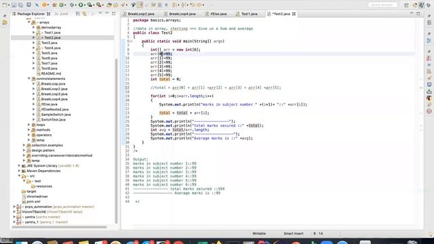This screenshot has width=434, height=244.
Task: Select chromedriver file in Package Explorer
Action: point(37,197)
